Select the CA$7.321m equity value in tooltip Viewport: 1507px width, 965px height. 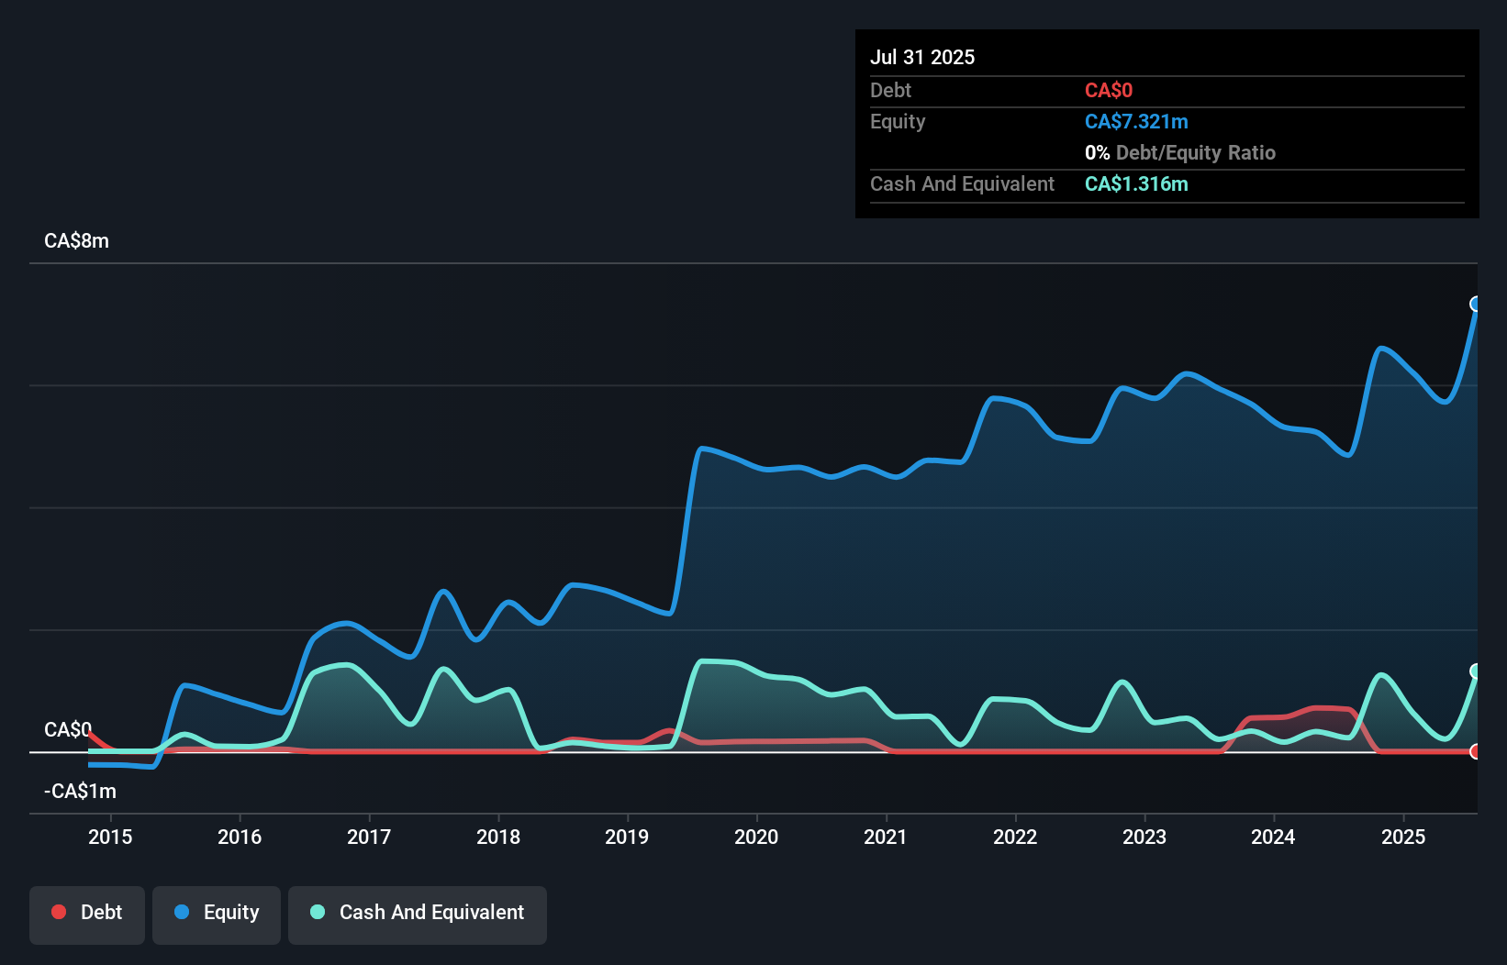pyautogui.click(x=1136, y=122)
